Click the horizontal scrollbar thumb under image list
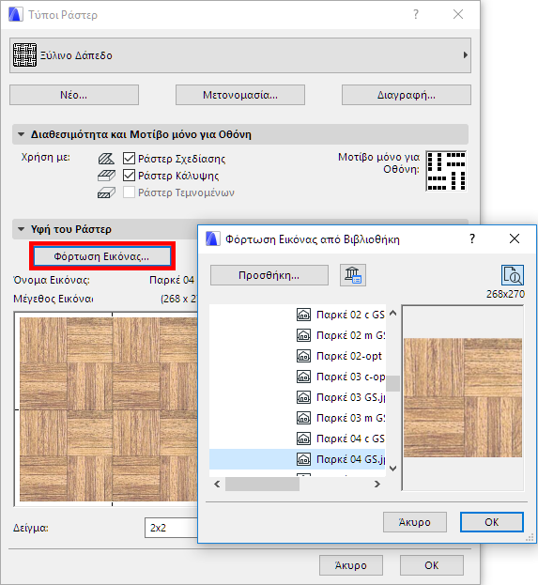This screenshot has height=585, width=538. [x=262, y=484]
